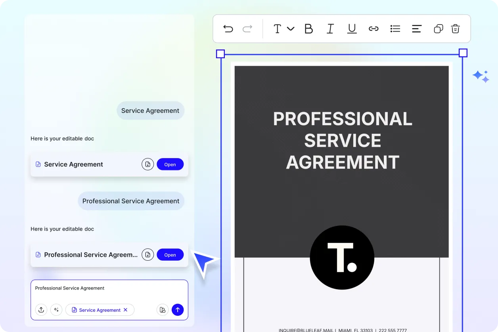Image resolution: width=498 pixels, height=332 pixels.
Task: Delete the selected element with trash icon
Action: tap(455, 29)
